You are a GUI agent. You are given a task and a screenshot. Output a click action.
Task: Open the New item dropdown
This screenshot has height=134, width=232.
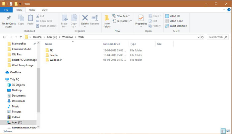pyautogui.click(x=121, y=16)
